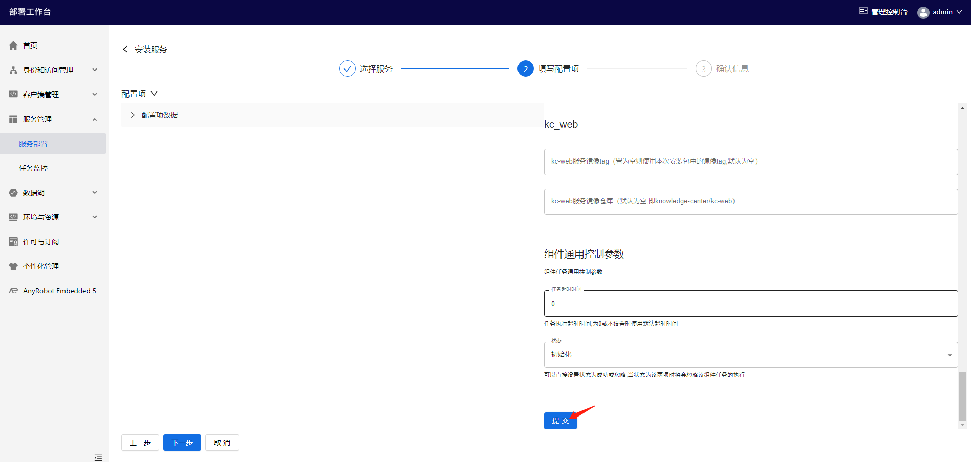Open 首页 in the sidebar

[30, 45]
